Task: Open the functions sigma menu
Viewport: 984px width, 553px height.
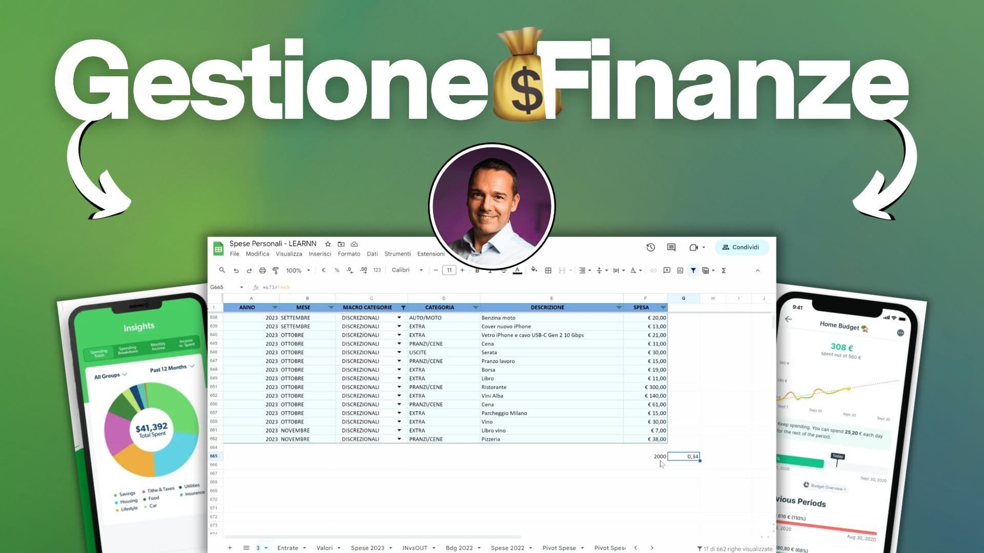Action: [x=724, y=270]
